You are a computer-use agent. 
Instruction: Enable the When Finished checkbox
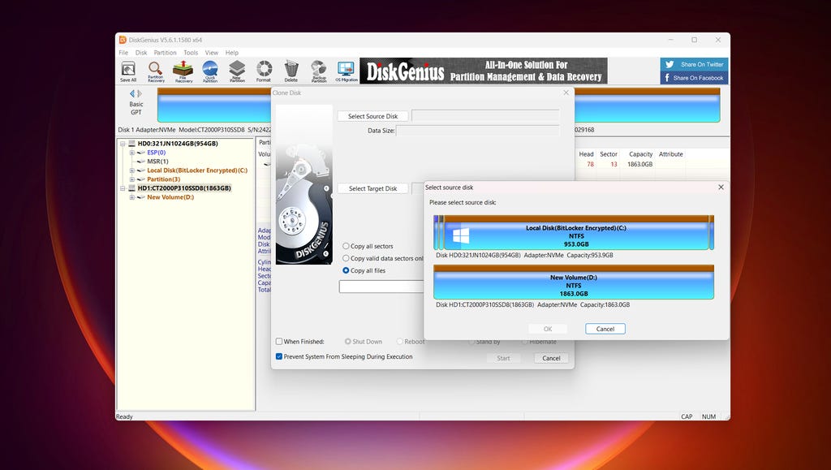(x=280, y=342)
